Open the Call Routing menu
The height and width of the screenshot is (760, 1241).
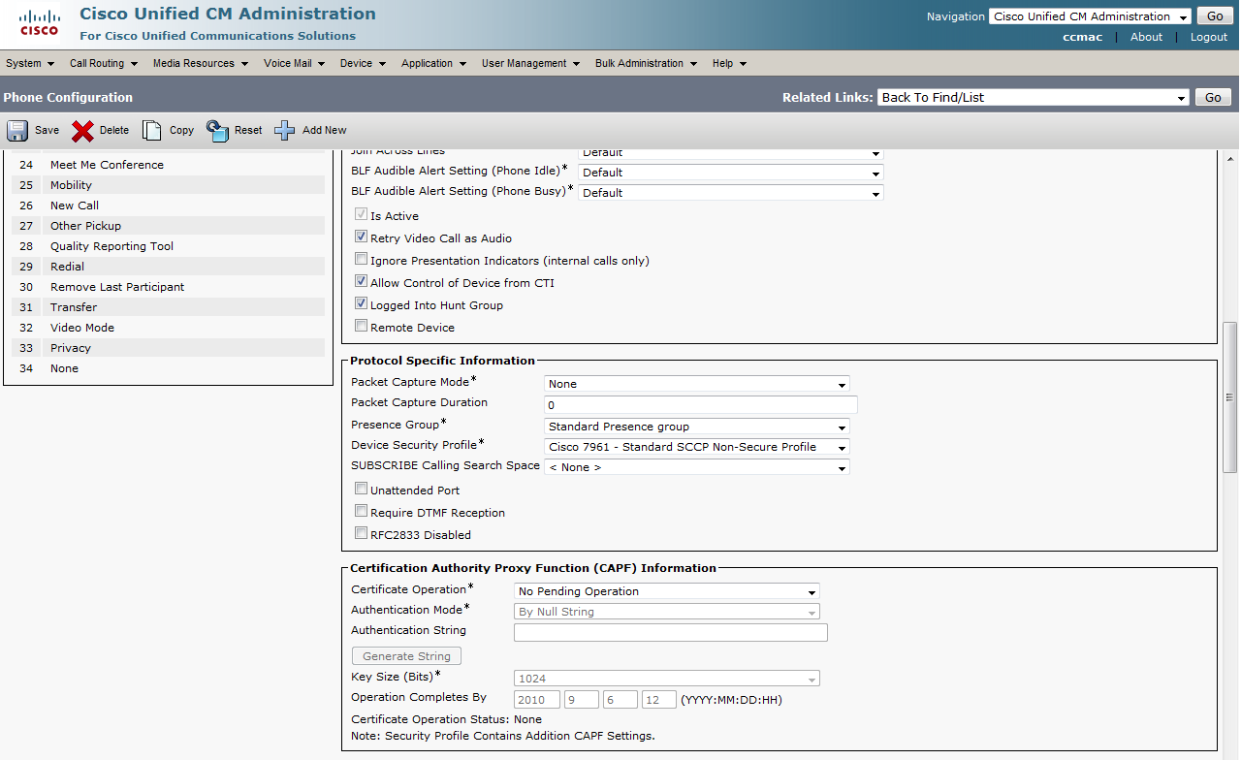click(103, 63)
